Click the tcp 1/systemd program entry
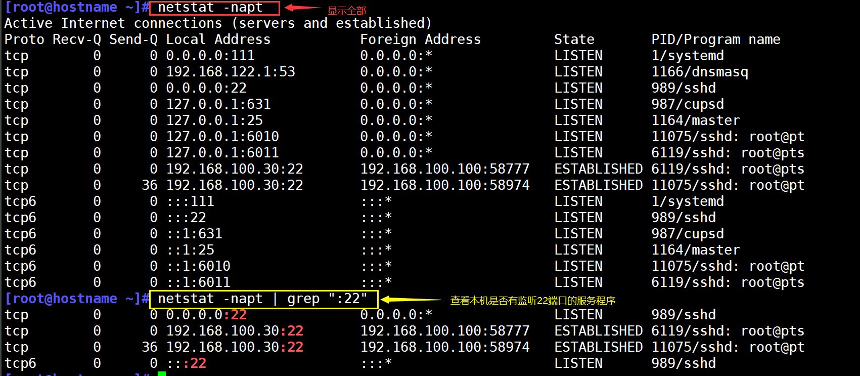860x376 pixels. 688,56
